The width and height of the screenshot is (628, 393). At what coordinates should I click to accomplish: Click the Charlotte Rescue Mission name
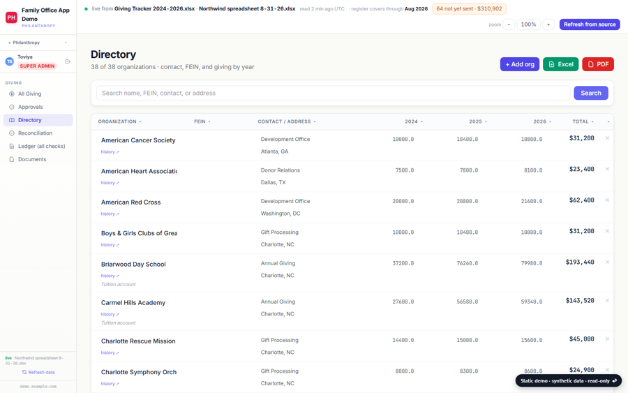pos(138,341)
